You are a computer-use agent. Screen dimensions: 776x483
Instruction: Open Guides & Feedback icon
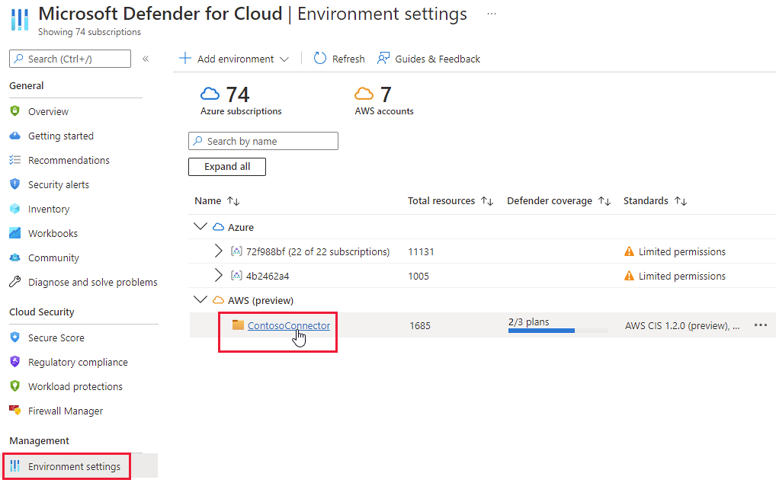pyautogui.click(x=383, y=59)
